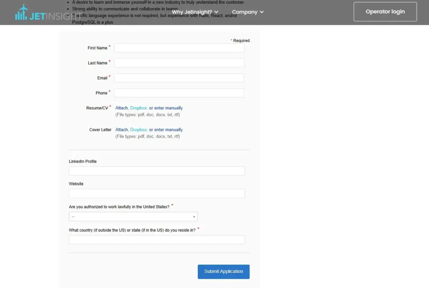
Task: Focus the LinkedIn Profile field
Action: 157,171
